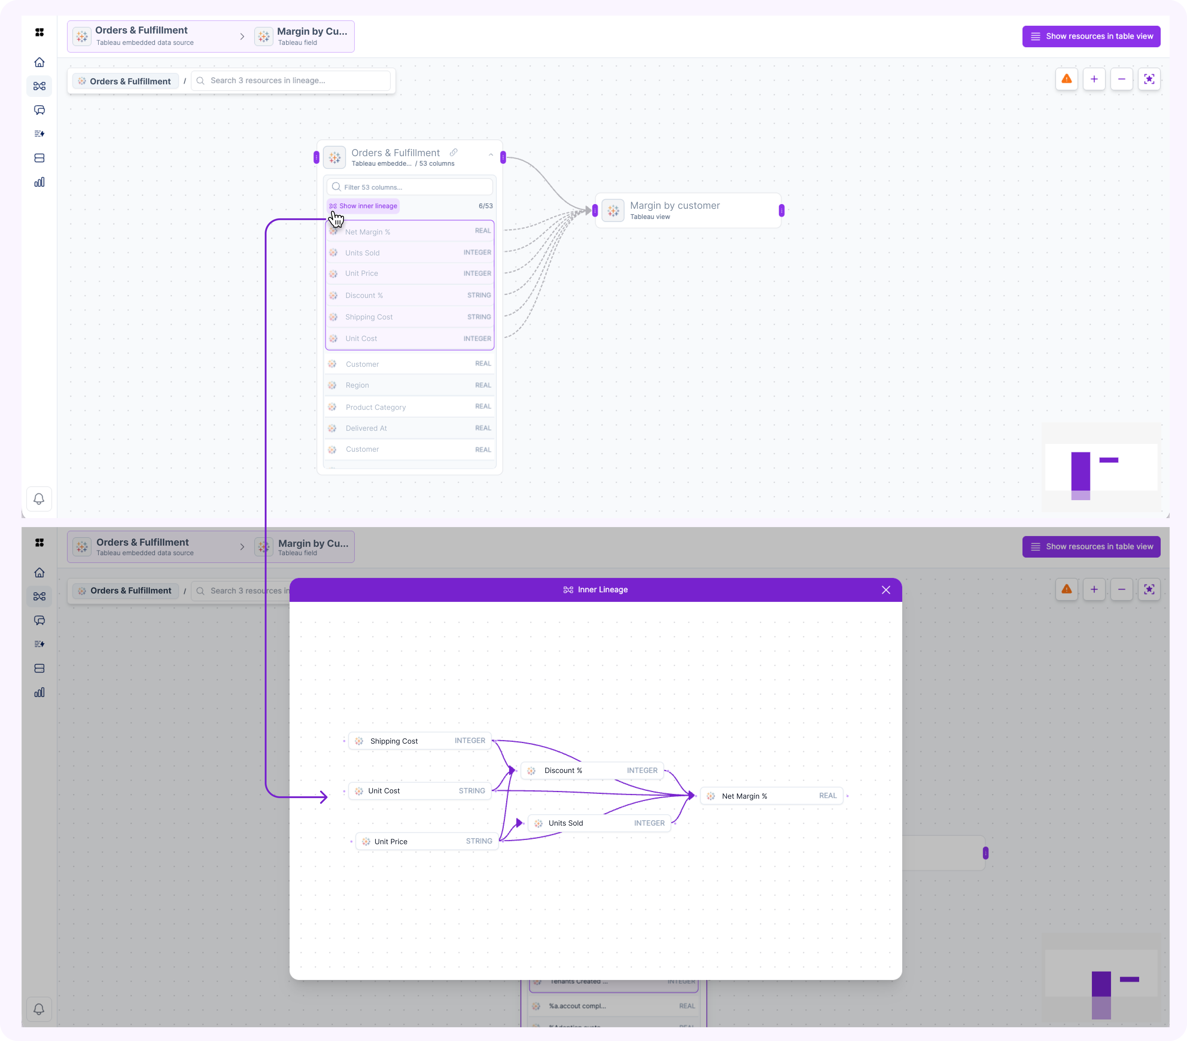
Task: Click the fit-to-view focus icon
Action: (1149, 79)
